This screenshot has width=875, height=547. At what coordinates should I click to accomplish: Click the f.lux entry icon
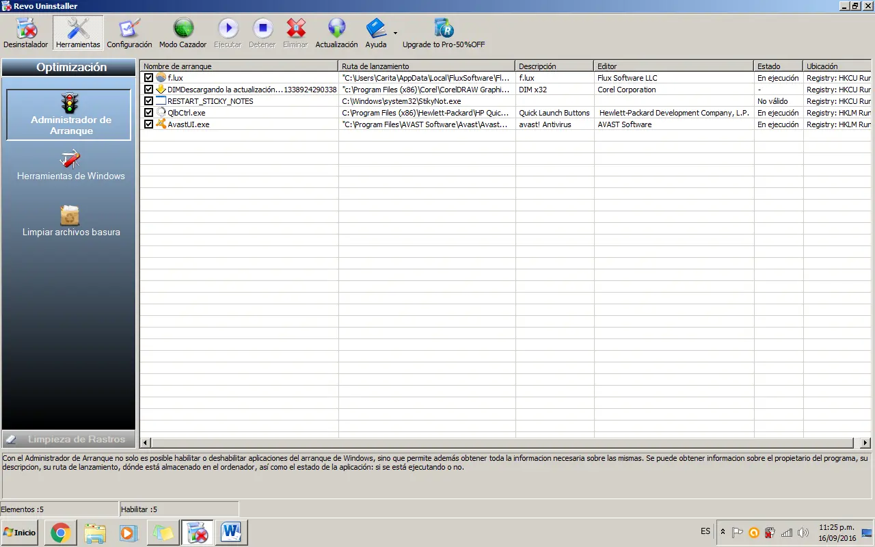pos(161,78)
